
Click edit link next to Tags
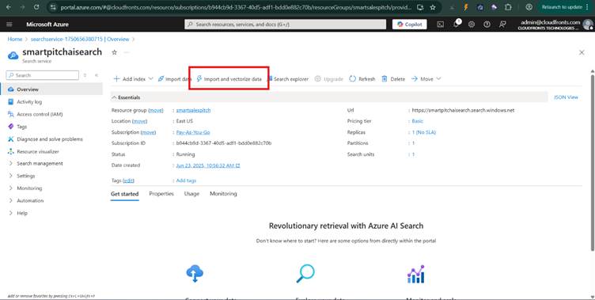129,180
